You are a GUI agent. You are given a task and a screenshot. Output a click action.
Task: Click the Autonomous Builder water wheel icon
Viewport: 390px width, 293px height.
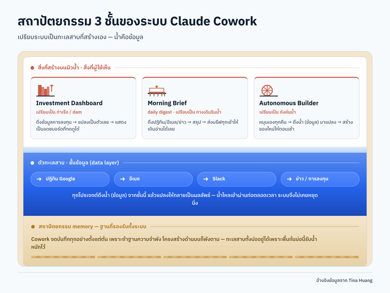tap(268, 91)
